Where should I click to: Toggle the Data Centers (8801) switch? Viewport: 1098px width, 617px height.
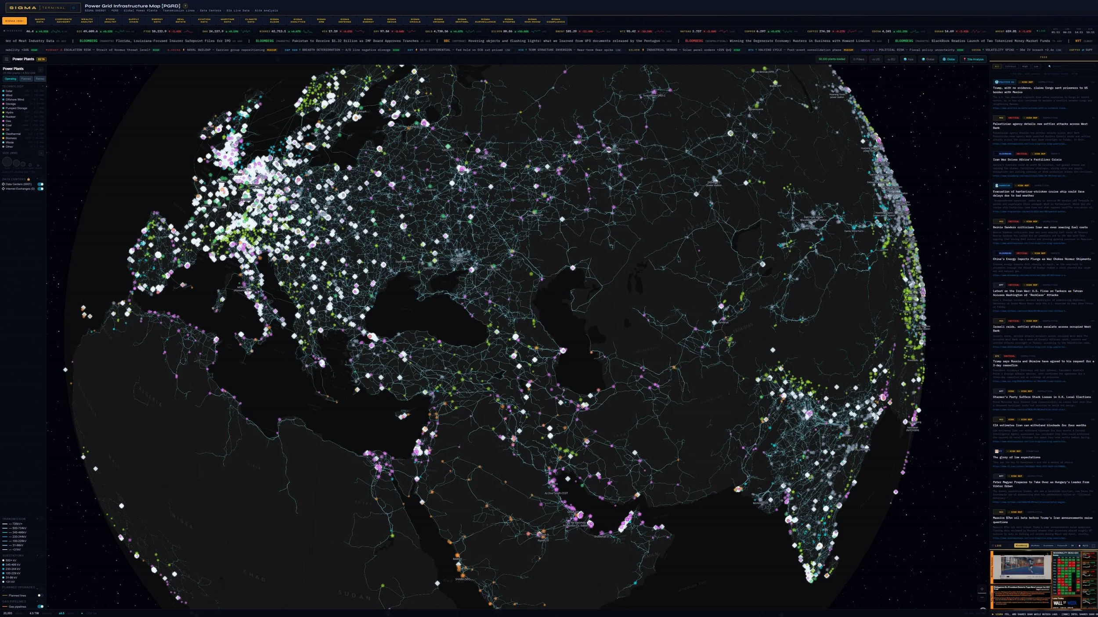(40, 184)
